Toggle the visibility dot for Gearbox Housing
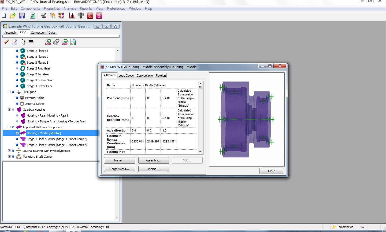Viewport: 386px width, 232px height. [x=13, y=110]
